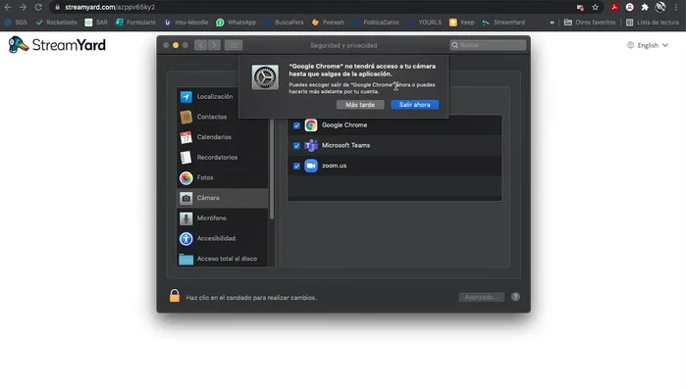Open the SGS bookmark
Image resolution: width=686 pixels, height=389 pixels.
coord(16,23)
